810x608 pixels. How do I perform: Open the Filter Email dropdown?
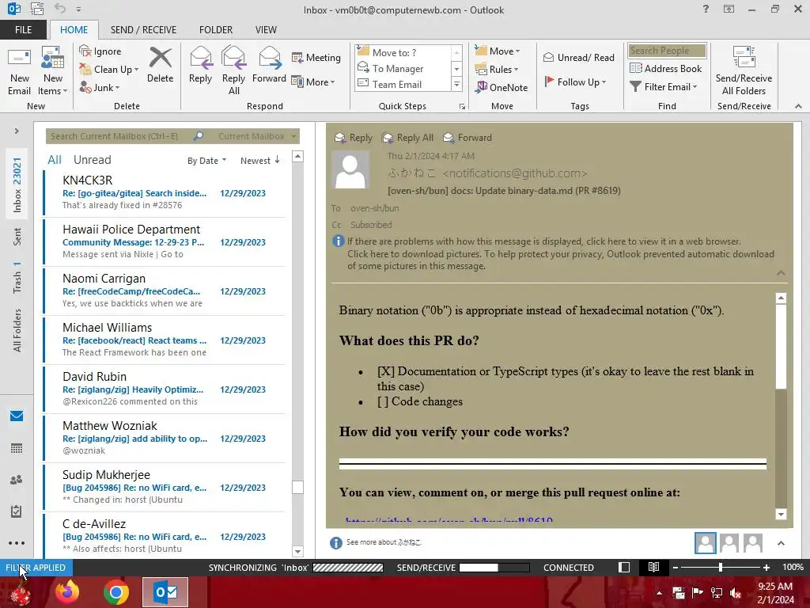pyautogui.click(x=664, y=87)
